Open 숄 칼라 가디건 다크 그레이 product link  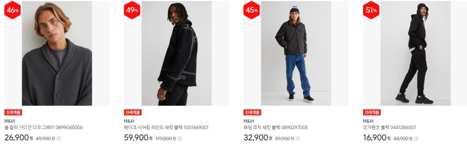pyautogui.click(x=43, y=128)
